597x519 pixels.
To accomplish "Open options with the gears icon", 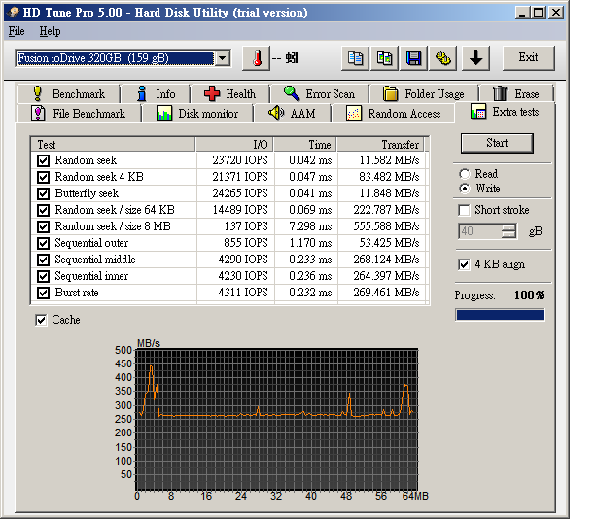I will click(443, 58).
